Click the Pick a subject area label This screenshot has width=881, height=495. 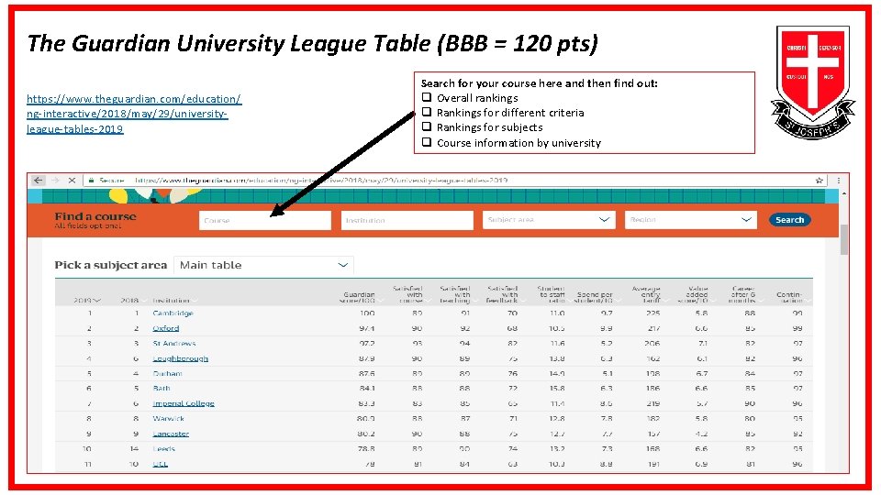(111, 265)
